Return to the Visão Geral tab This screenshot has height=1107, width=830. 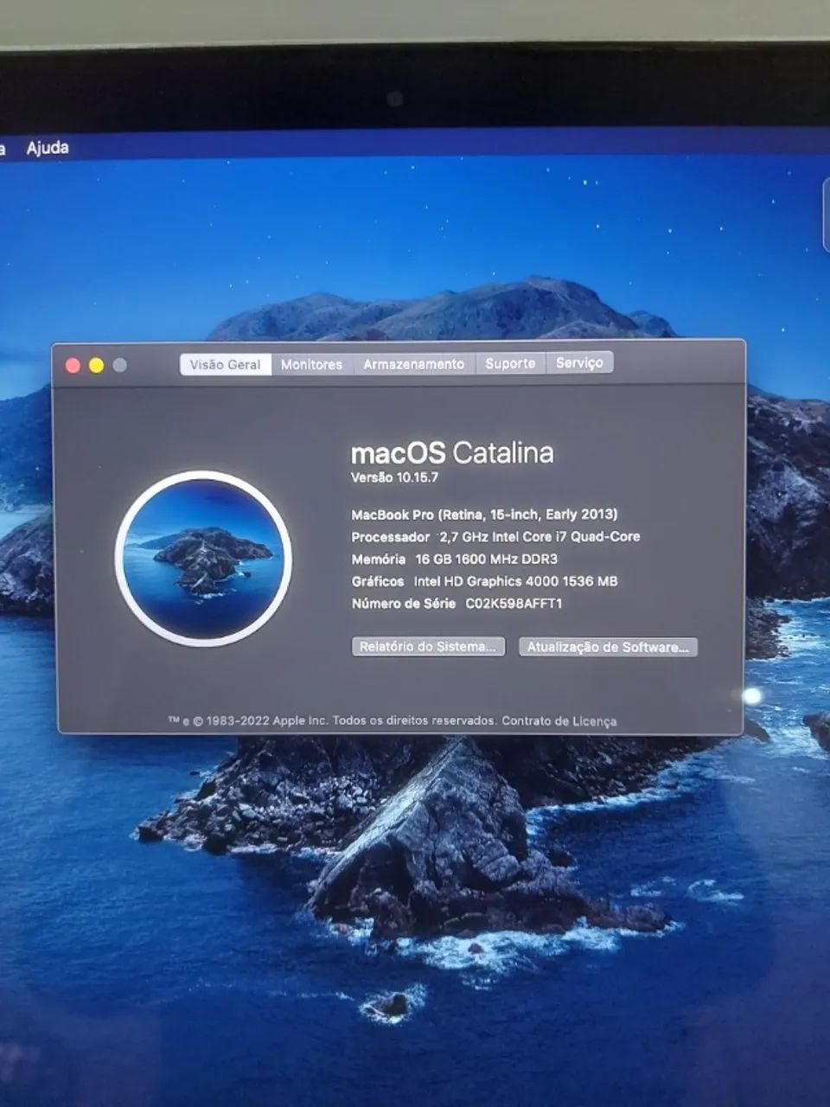tap(226, 364)
